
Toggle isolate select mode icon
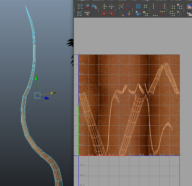click(x=173, y=7)
